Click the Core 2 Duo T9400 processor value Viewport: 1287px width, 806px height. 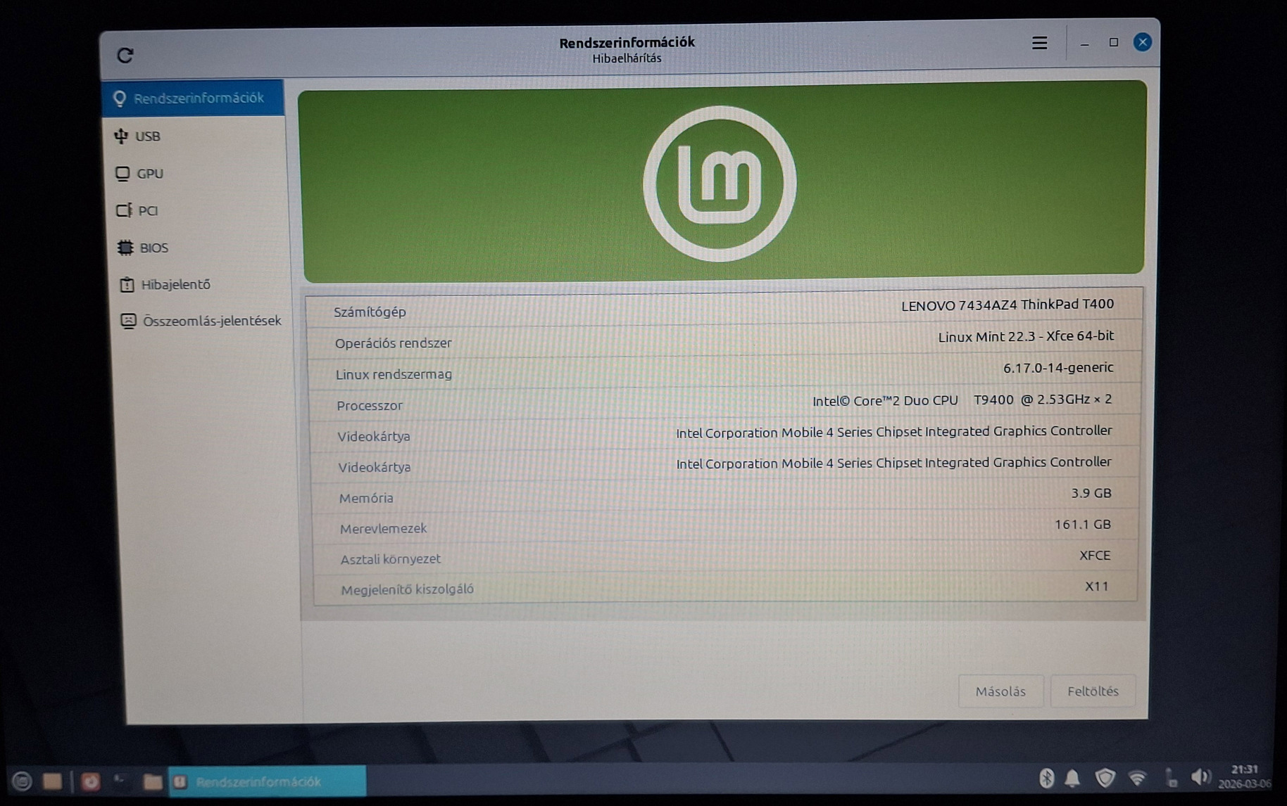tap(962, 400)
